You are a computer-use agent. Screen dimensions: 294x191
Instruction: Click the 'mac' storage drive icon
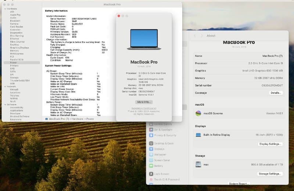click(x=198, y=165)
